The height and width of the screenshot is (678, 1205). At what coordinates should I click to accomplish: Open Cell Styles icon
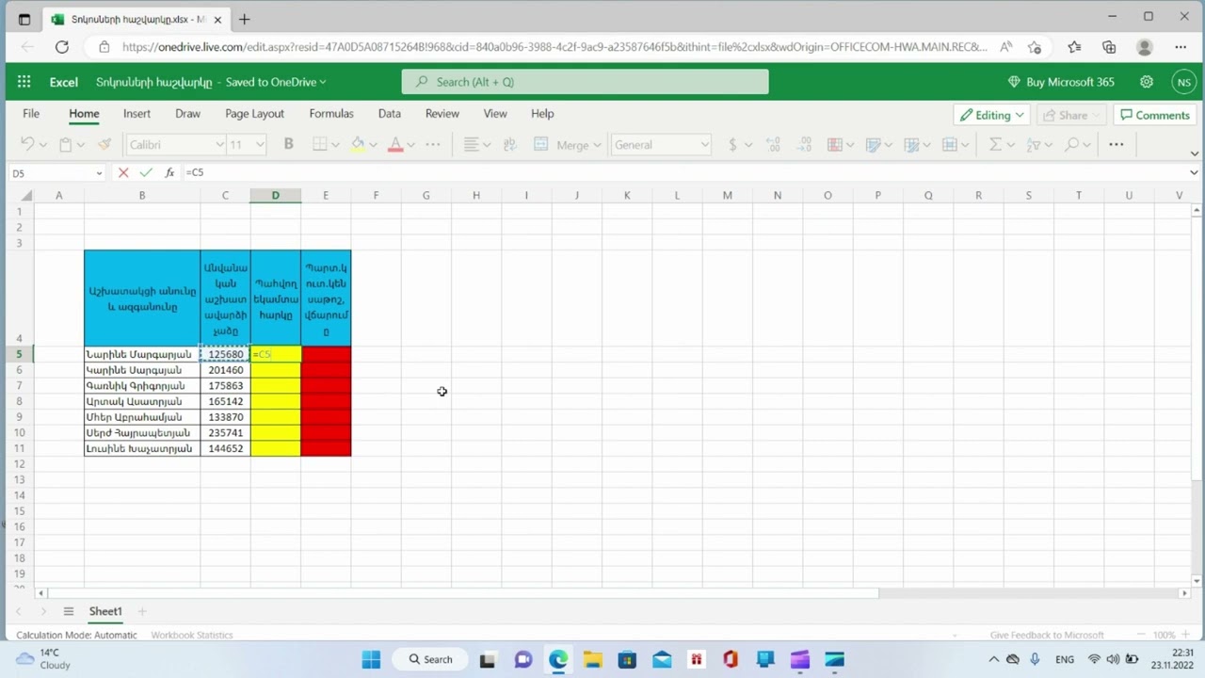(x=873, y=144)
